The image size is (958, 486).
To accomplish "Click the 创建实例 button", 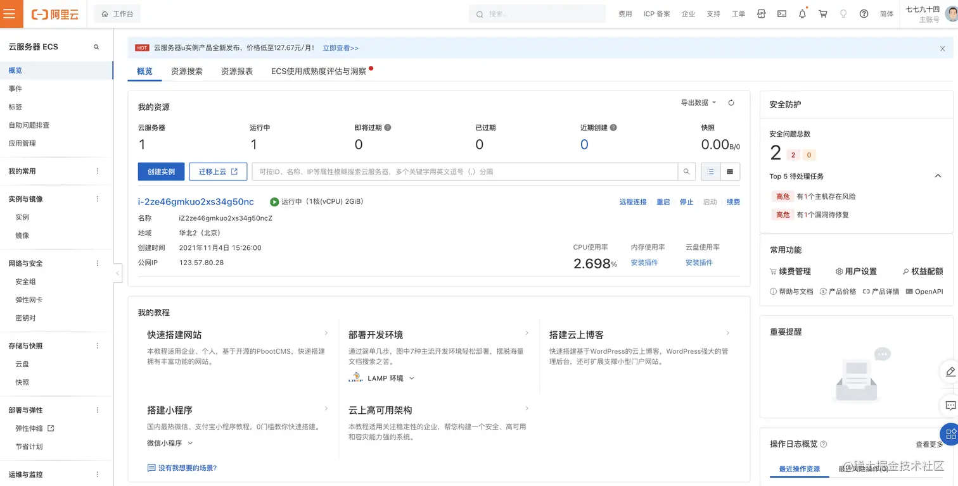I will [161, 171].
